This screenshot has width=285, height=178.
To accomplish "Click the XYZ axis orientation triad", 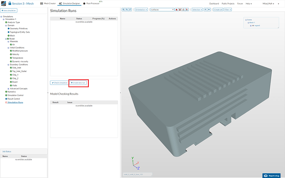I will click(x=135, y=163).
